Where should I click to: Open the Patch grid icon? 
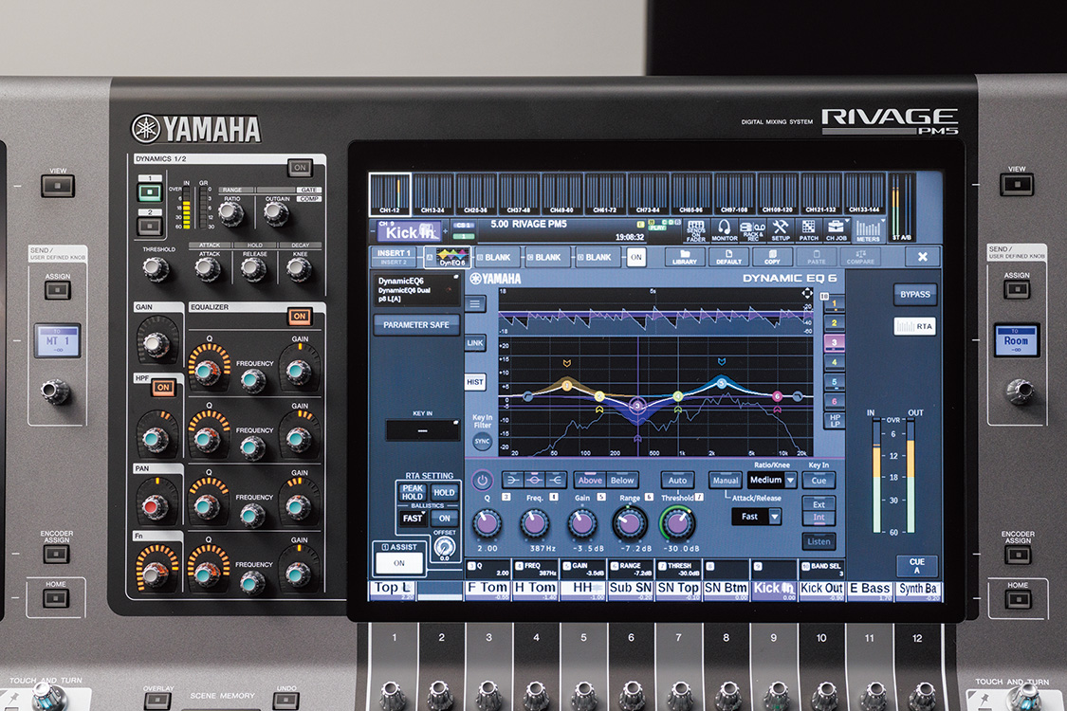808,230
